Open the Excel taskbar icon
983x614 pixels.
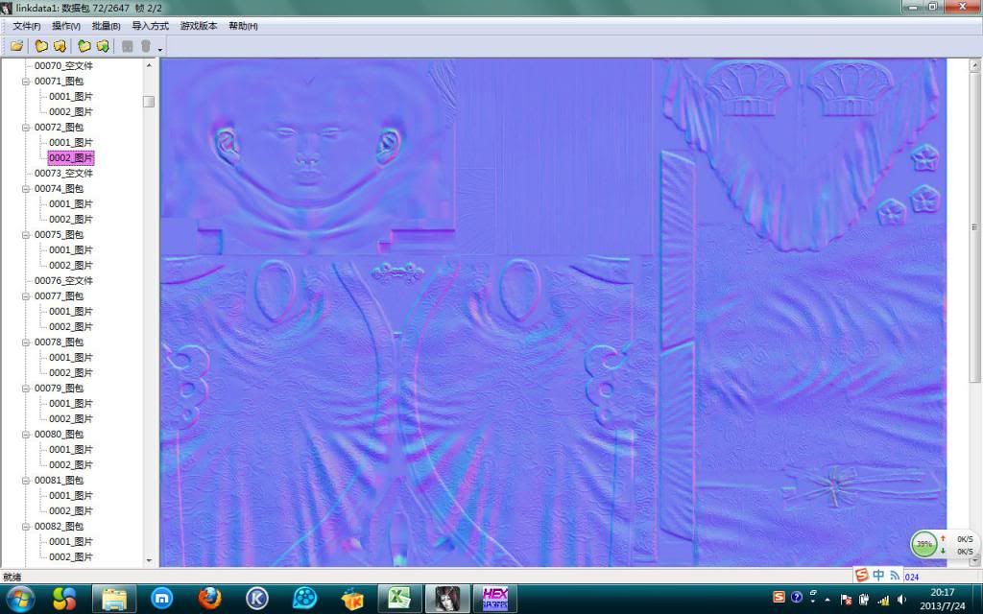pyautogui.click(x=399, y=599)
